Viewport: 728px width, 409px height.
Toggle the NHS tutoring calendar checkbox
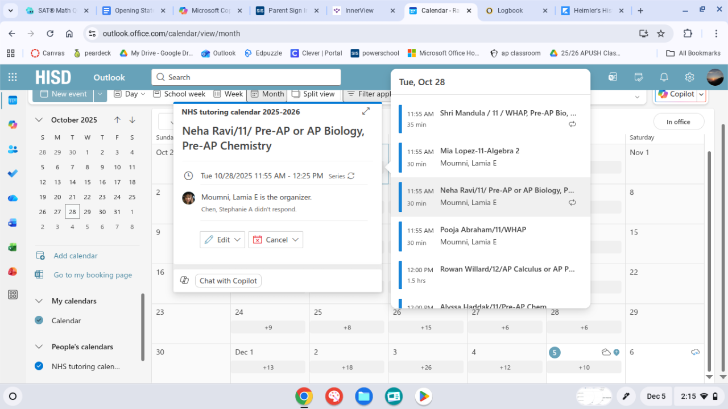point(39,366)
